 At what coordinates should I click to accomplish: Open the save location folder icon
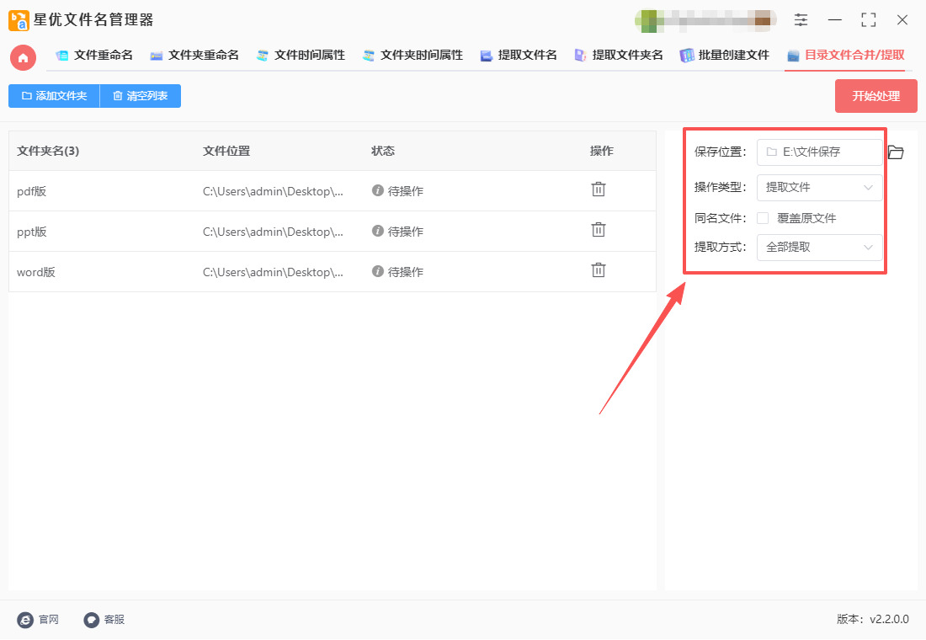(896, 152)
